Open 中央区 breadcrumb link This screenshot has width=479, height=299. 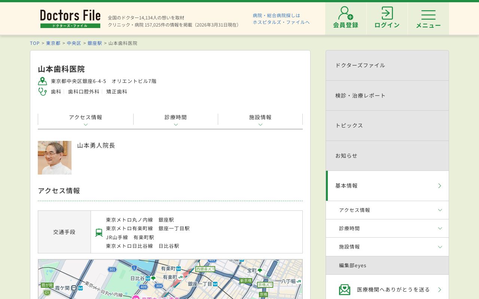(74, 43)
